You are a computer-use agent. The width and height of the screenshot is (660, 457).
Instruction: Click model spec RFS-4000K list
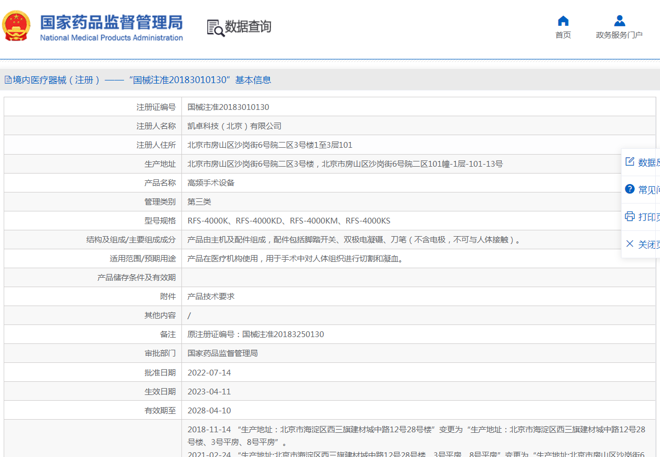click(x=289, y=221)
